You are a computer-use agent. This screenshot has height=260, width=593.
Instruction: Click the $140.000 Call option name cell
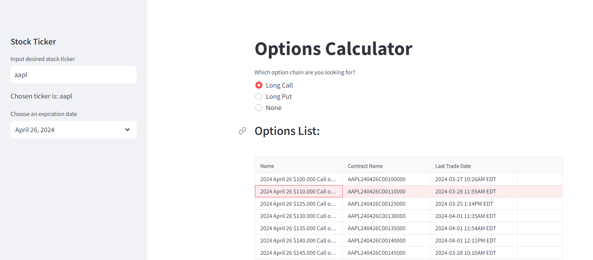tap(298, 240)
